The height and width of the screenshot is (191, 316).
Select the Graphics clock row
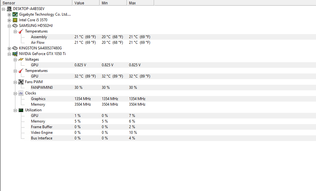173,99
